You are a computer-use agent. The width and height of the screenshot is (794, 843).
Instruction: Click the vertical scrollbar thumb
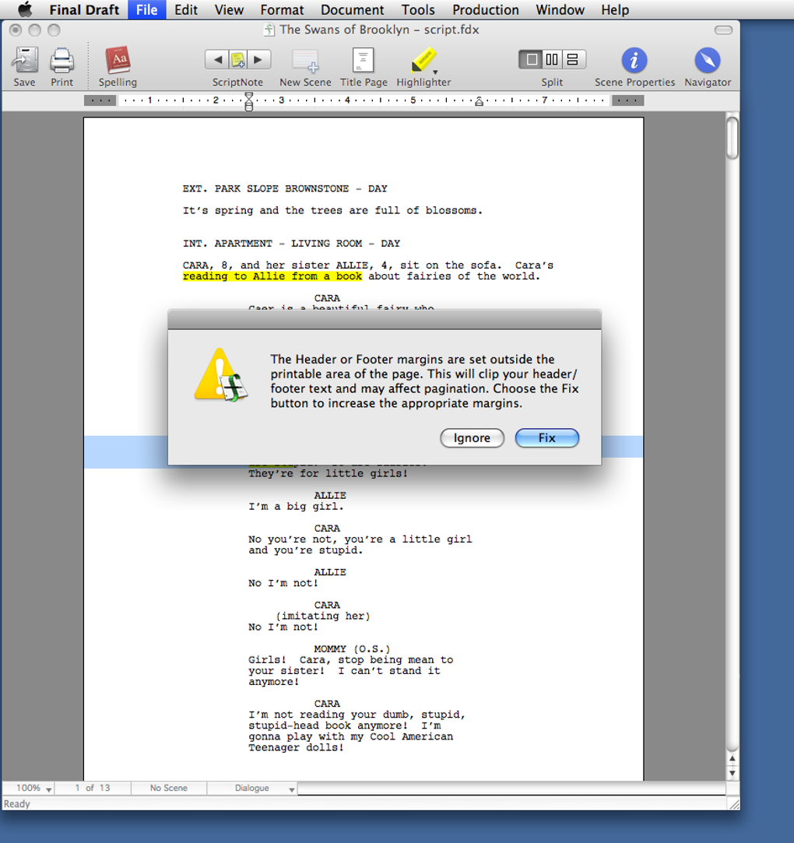(733, 138)
